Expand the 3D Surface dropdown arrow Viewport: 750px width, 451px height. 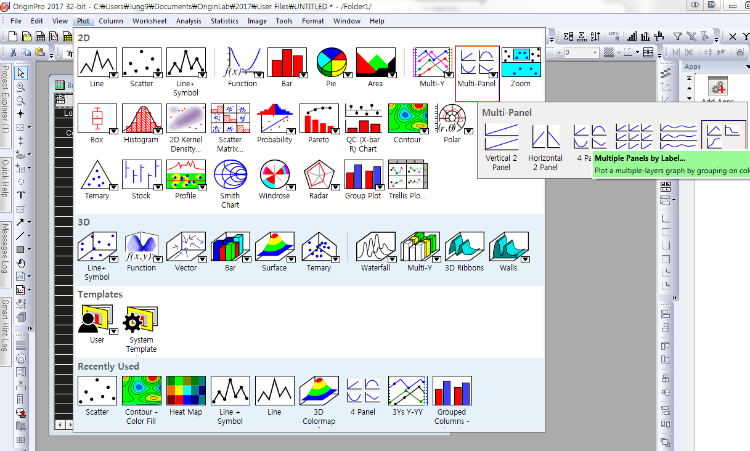pyautogui.click(x=291, y=259)
